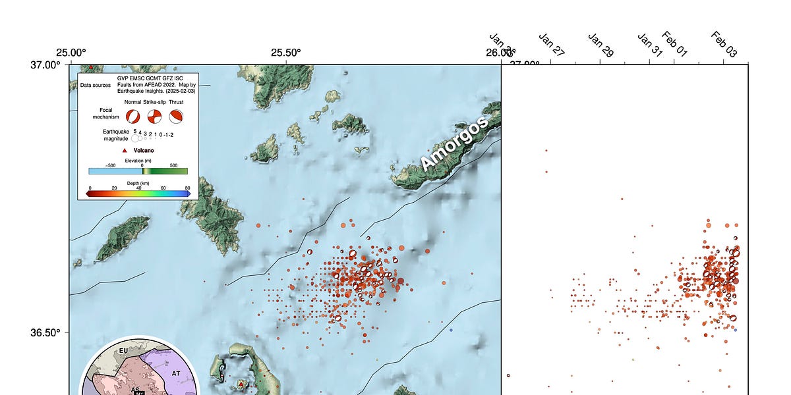Click the 25.00° longitude axis label
The image size is (791, 395).
(71, 53)
